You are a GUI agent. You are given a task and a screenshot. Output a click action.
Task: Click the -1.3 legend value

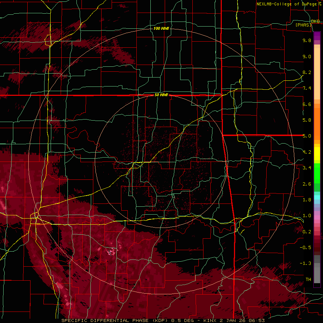point(305,263)
